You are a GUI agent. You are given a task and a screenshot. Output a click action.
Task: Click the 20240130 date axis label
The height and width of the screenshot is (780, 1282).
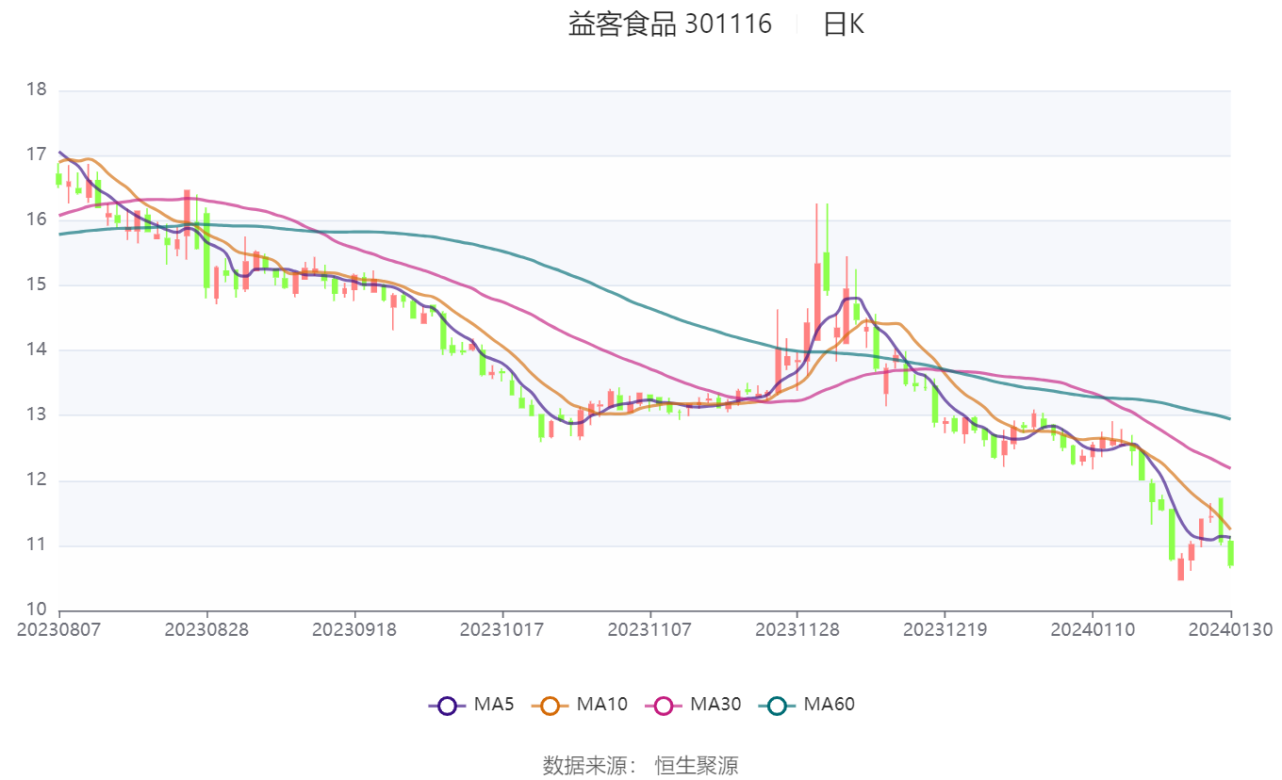coord(1231,629)
